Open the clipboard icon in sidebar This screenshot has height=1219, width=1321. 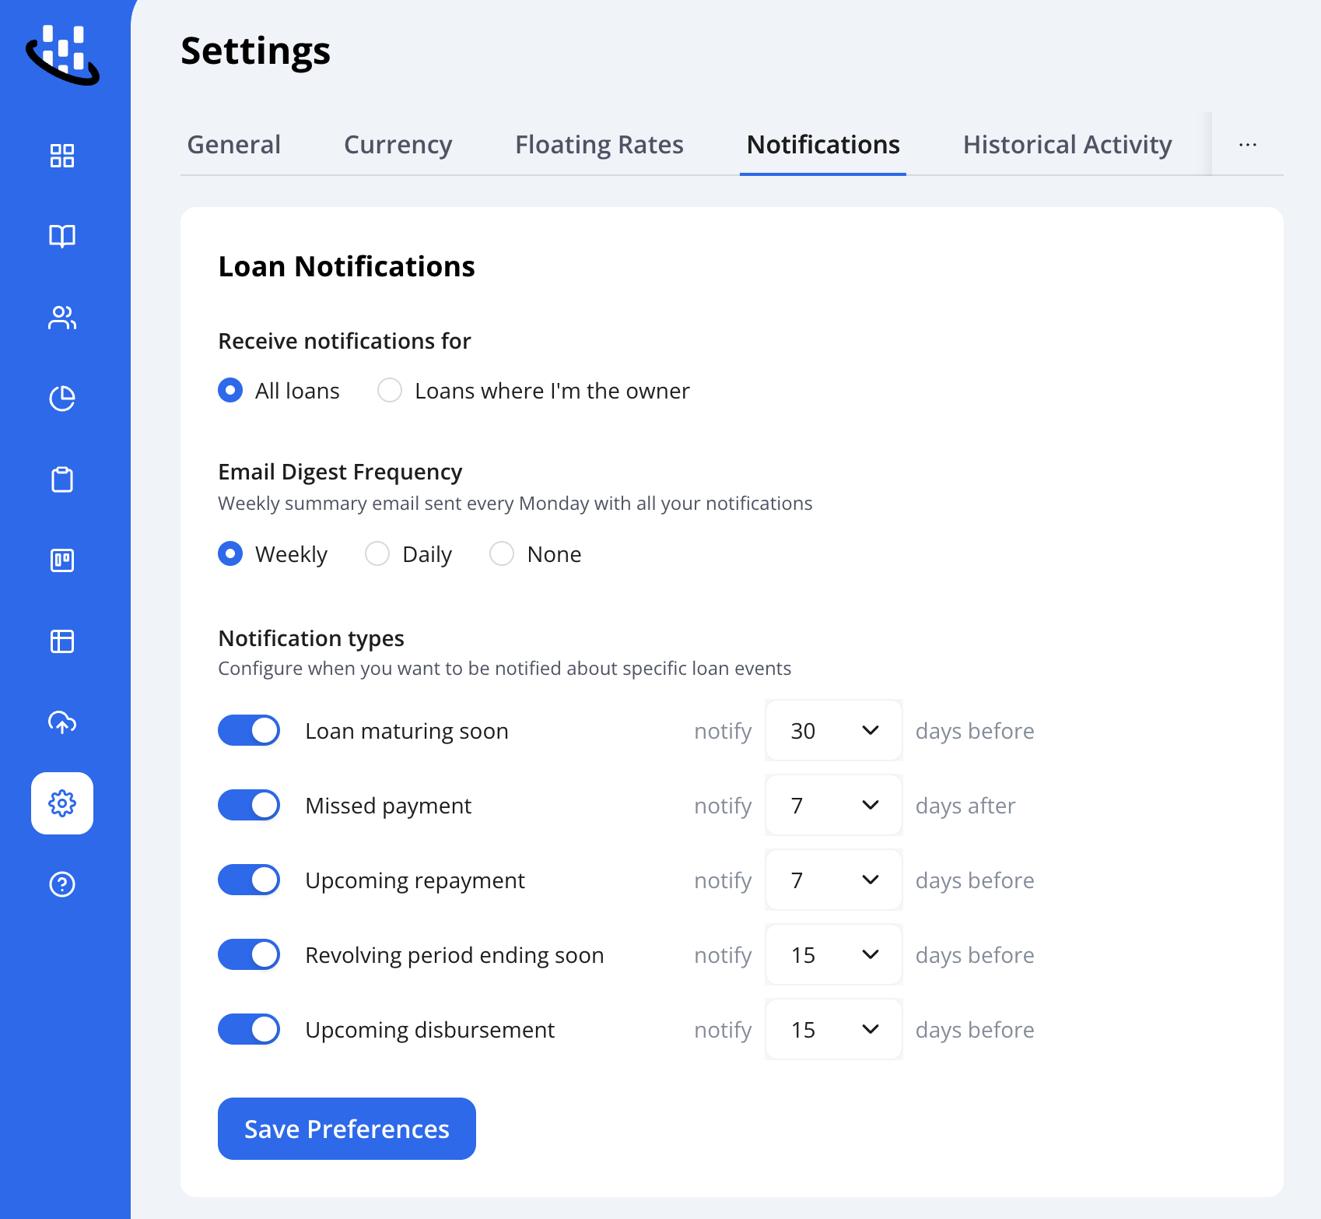62,480
